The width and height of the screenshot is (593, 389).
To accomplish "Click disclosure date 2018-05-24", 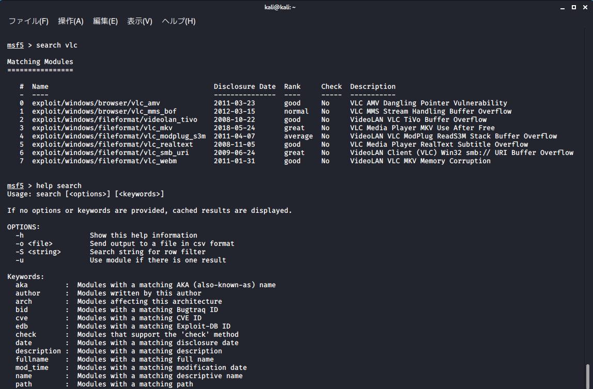I will tap(235, 128).
